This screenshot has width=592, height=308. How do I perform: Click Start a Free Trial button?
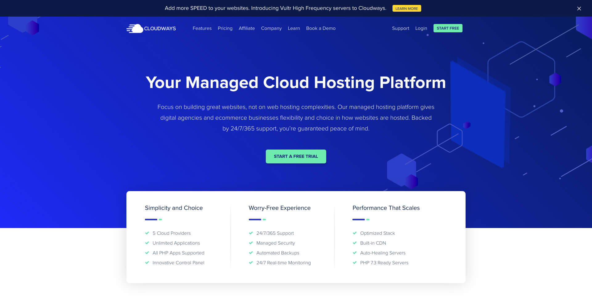click(x=296, y=156)
